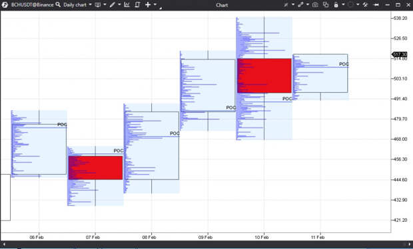Toggle the chart lock icon
Screen dimensions: 413x249
[336, 5]
